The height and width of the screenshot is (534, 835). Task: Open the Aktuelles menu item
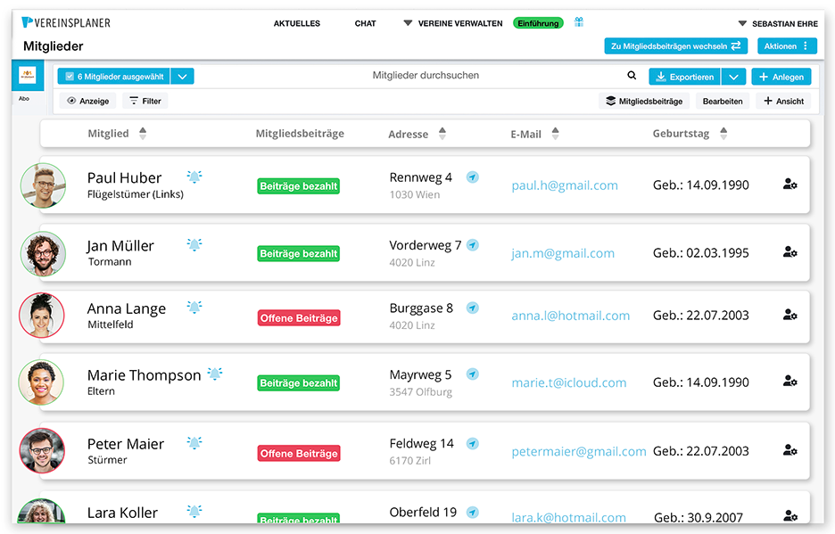[297, 23]
